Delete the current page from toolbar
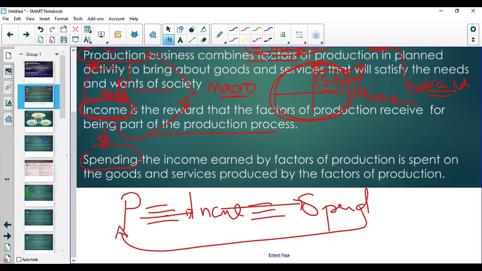Viewport: 482px width, 271px height. click(x=52, y=40)
